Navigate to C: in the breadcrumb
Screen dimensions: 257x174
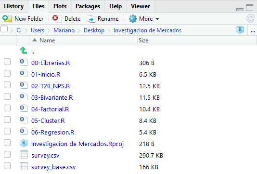[19, 30]
